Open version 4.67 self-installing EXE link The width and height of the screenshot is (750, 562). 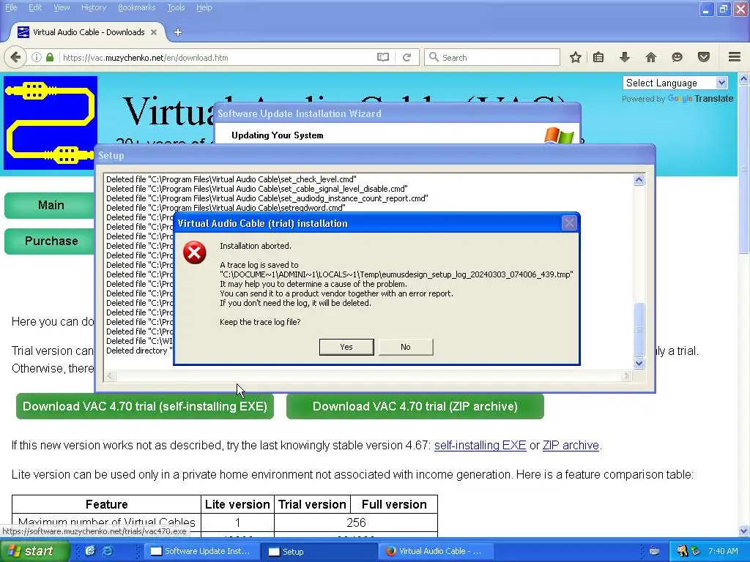[480, 446]
